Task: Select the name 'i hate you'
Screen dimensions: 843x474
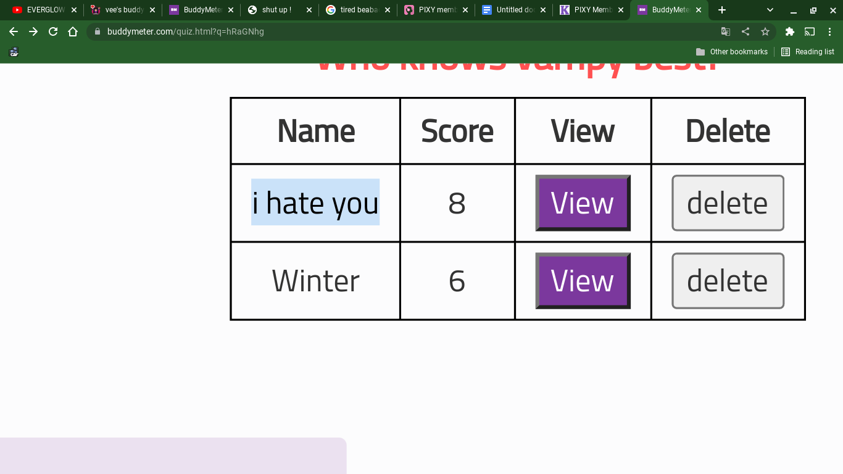Action: click(x=315, y=202)
